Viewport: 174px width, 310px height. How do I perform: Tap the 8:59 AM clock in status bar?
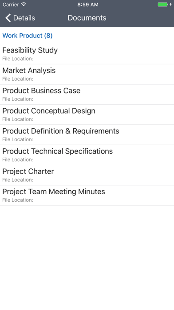click(x=88, y=4)
